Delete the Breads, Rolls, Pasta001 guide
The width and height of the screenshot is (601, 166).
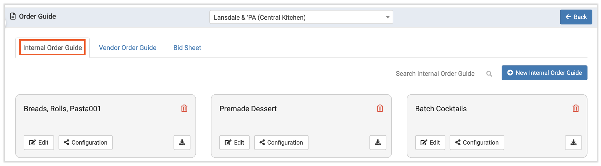(x=184, y=108)
